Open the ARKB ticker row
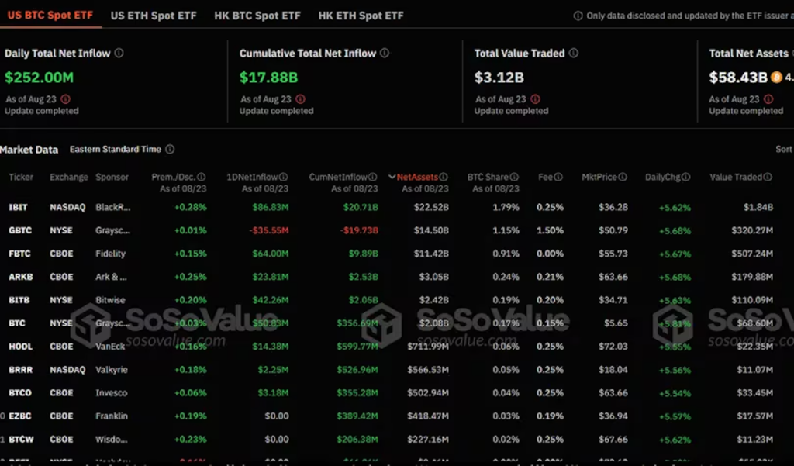 pos(397,277)
